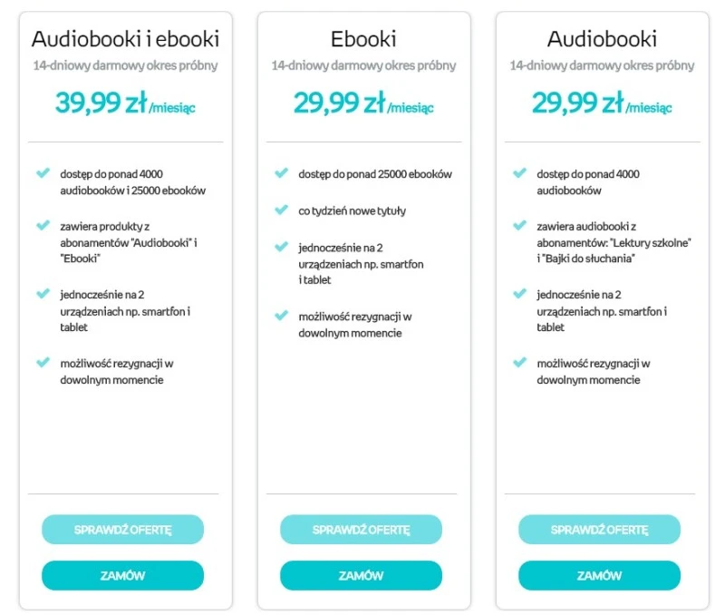The height and width of the screenshot is (615, 725).
Task: Click checkmark next to "dostęp do ponad 25000 ebooków"
Action: [x=281, y=172]
